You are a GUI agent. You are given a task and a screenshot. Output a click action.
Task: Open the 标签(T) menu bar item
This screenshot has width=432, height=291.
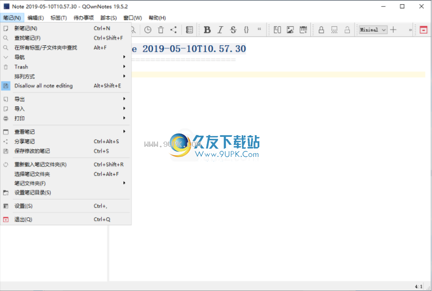coord(58,18)
